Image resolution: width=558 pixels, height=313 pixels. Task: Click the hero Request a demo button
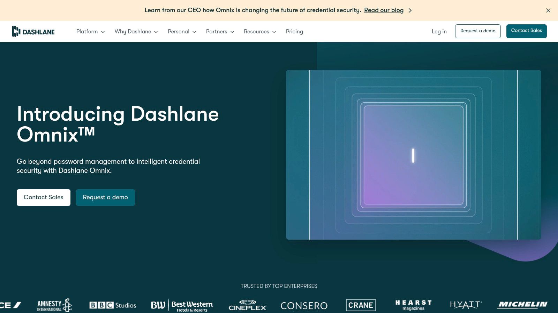coord(105,197)
